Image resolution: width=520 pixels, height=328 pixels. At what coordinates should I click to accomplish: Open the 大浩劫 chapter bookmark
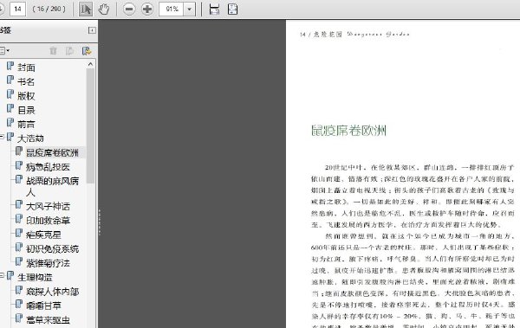(x=30, y=138)
